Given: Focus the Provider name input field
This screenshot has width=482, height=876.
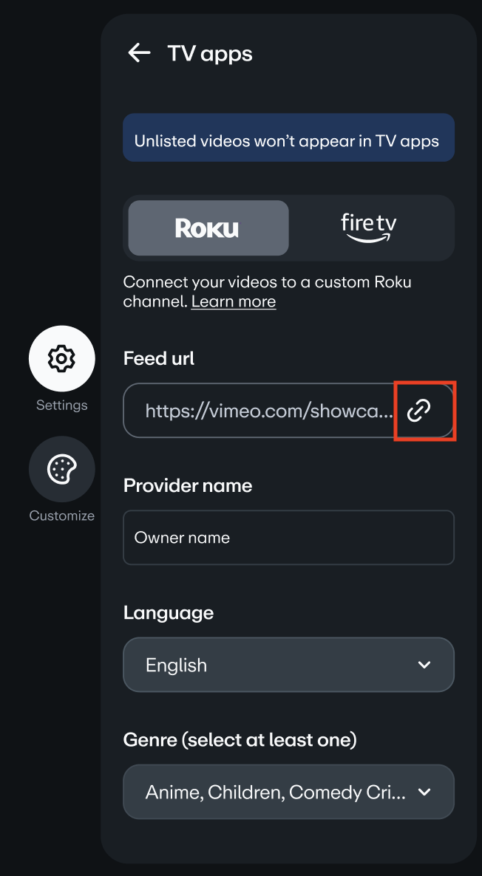Looking at the screenshot, I should (x=288, y=538).
